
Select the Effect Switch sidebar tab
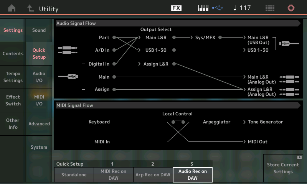(13, 100)
